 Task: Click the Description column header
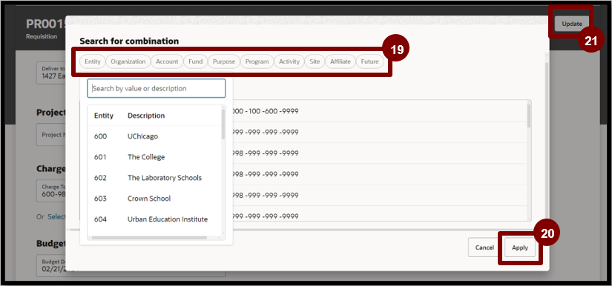(x=146, y=116)
